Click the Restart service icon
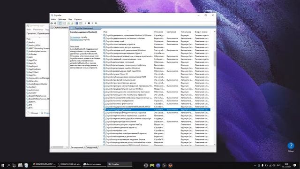The width and height of the screenshot is (300, 169). click(x=96, y=23)
